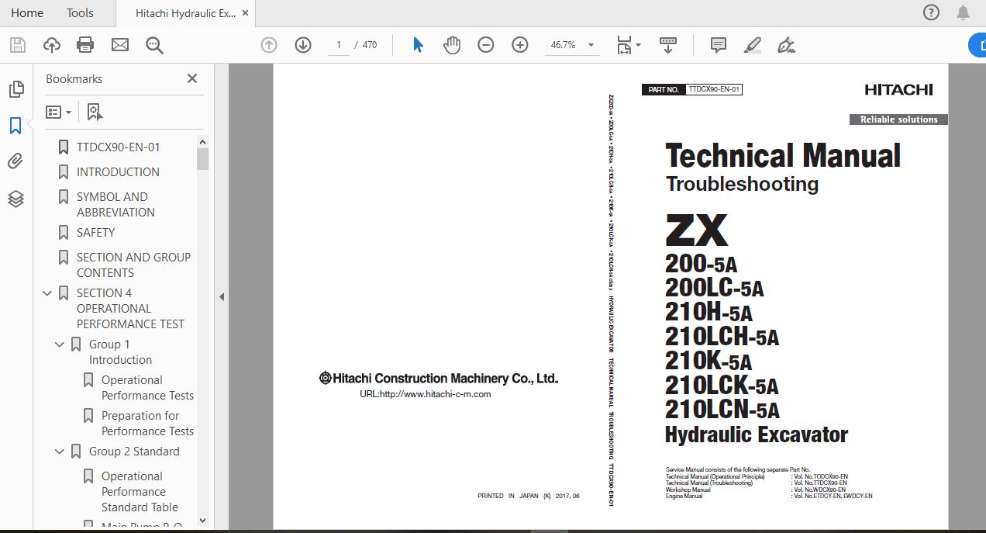Open the Layers panel
This screenshot has width=986, height=533.
point(16,199)
